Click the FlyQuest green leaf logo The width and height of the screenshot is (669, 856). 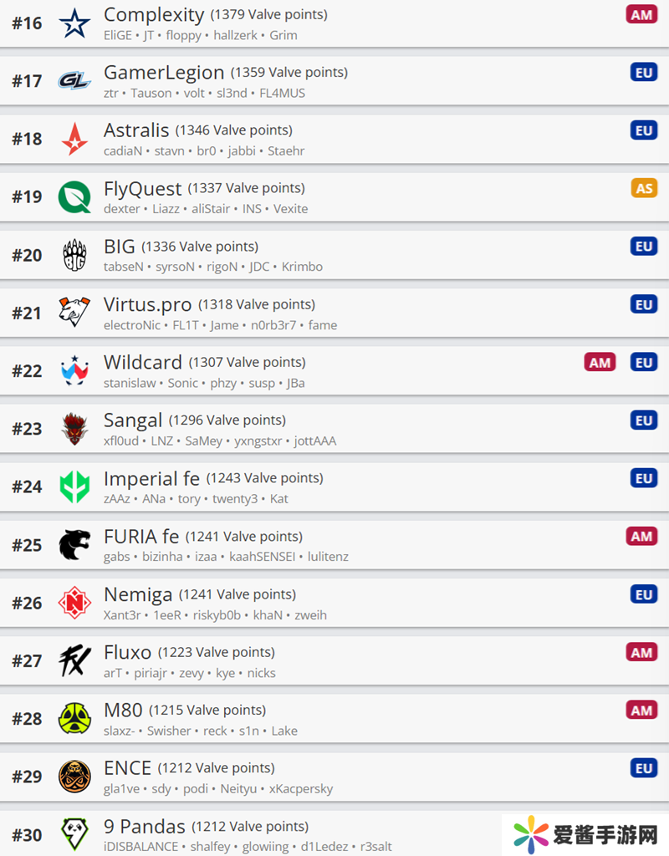click(x=74, y=197)
